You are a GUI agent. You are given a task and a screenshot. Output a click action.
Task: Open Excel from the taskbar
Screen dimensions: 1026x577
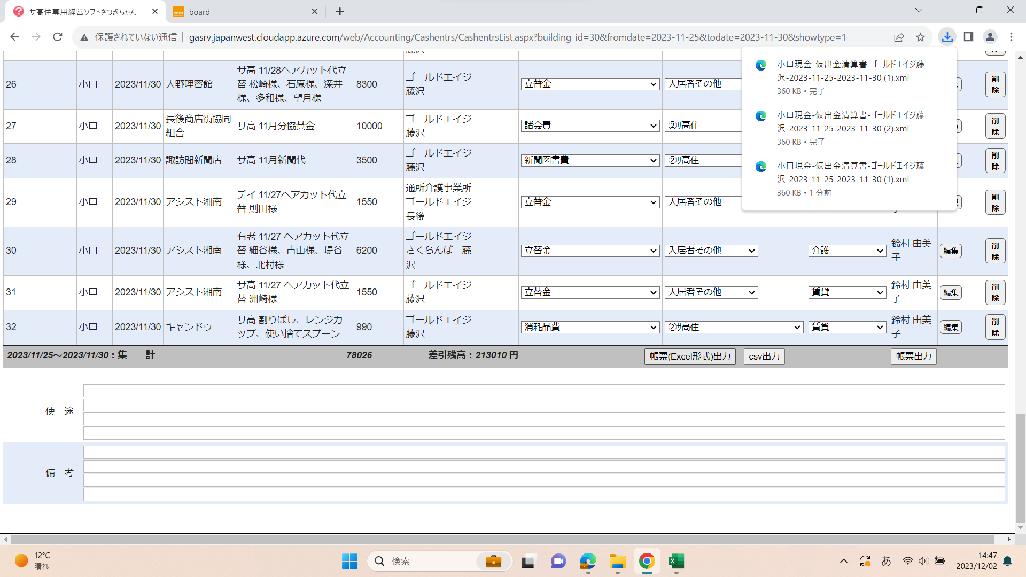click(x=676, y=561)
